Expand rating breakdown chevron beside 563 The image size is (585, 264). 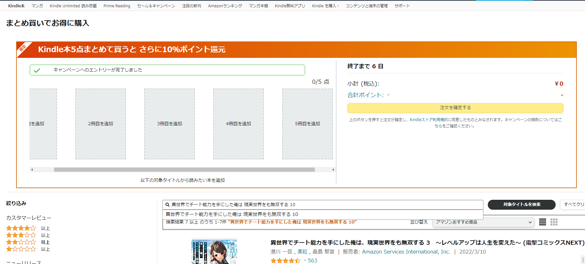coord(305,261)
